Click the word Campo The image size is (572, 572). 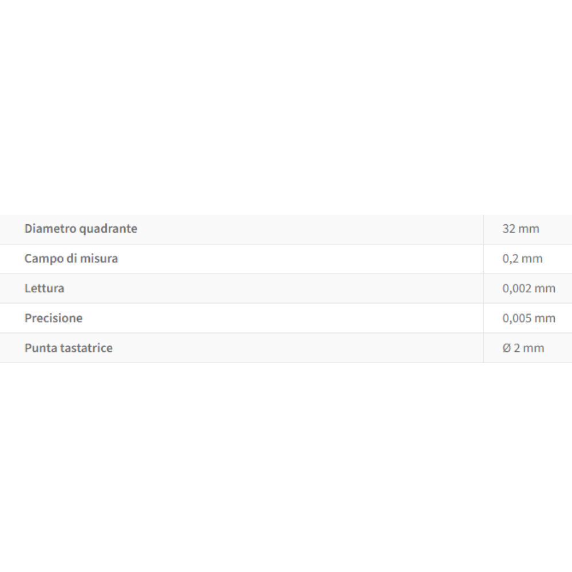pyautogui.click(x=44, y=259)
